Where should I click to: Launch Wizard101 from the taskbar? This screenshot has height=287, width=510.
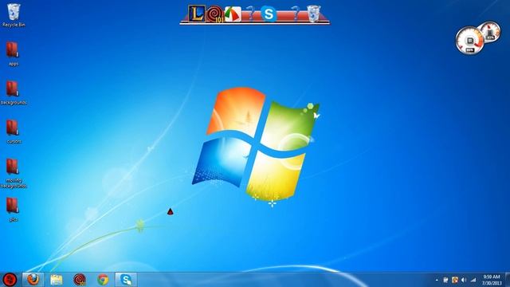pos(80,280)
